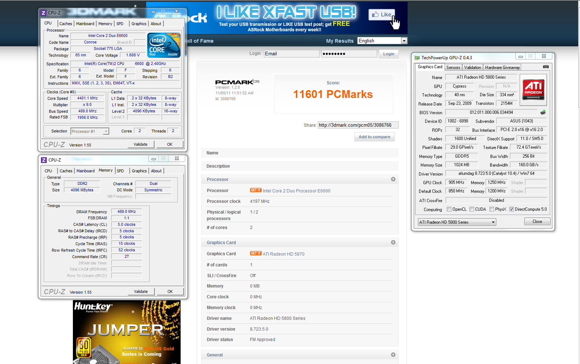Screen dimensions: 580x364
Task: Collapse the General section
Action: pos(393,355)
